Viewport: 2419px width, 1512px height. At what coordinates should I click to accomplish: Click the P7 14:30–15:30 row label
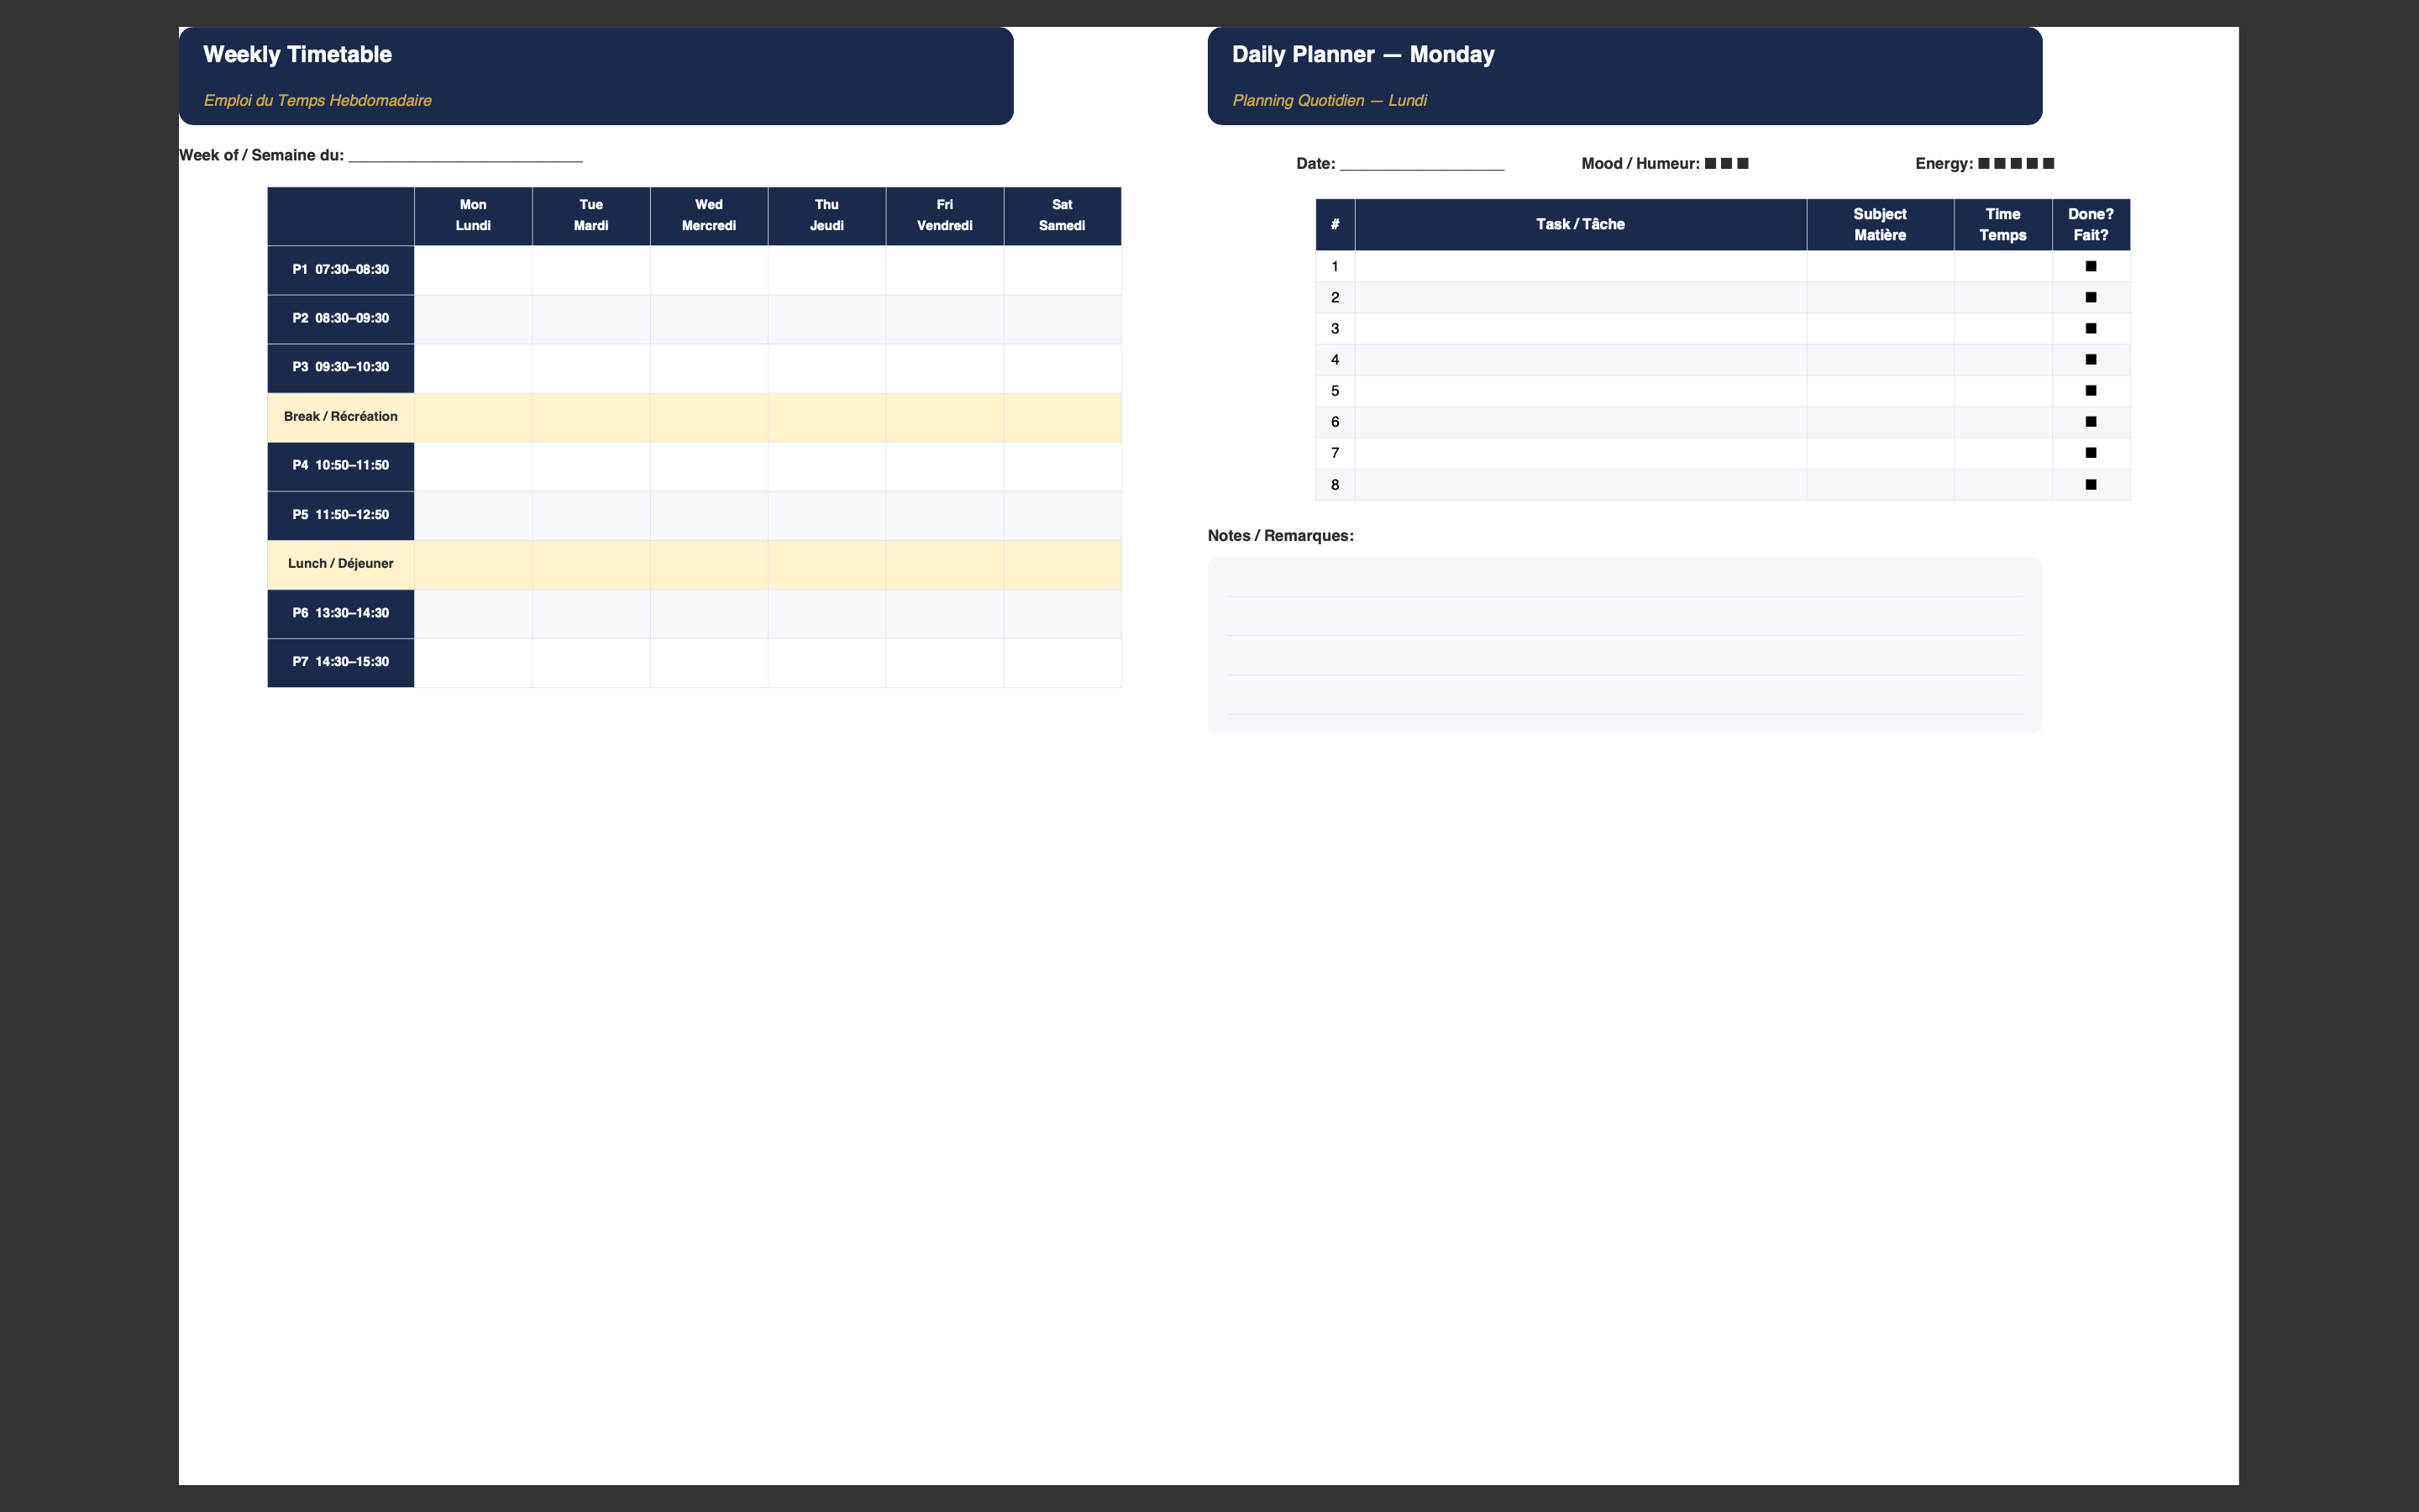coord(341,662)
